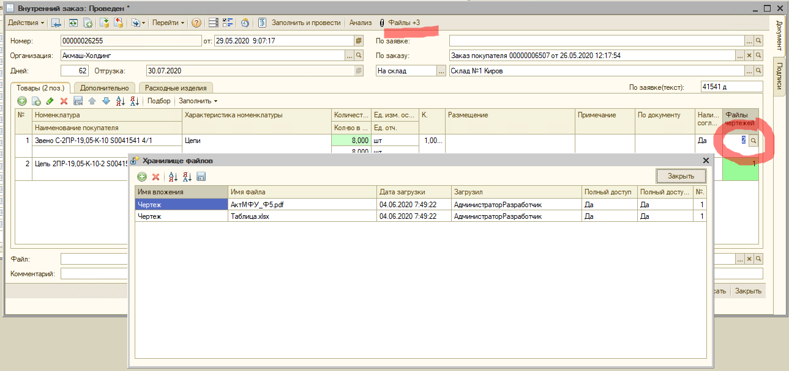Click Подбор in goods toolbar
The height and width of the screenshot is (371, 789).
click(159, 101)
